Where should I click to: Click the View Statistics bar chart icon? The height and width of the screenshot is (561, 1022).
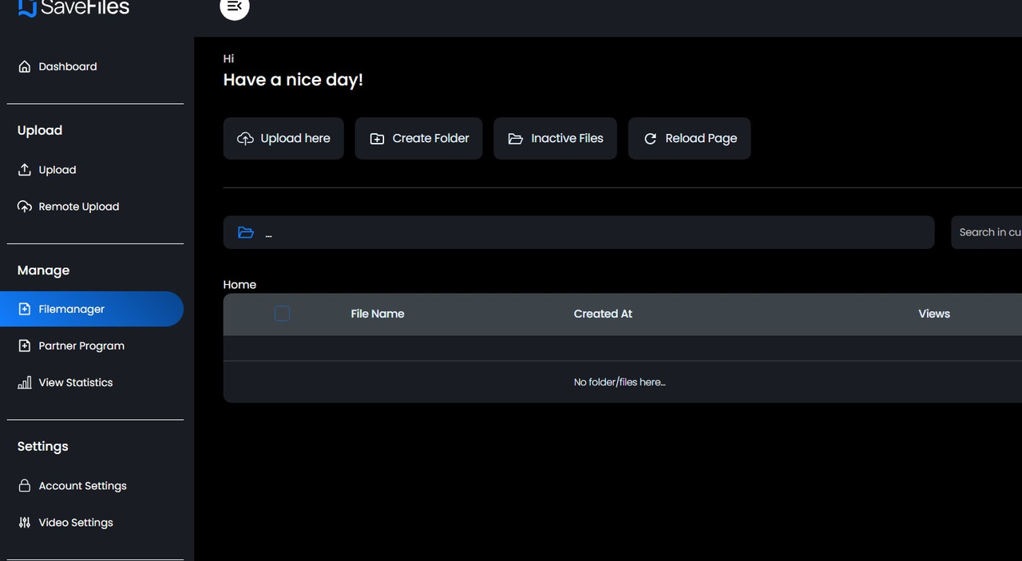pos(25,383)
